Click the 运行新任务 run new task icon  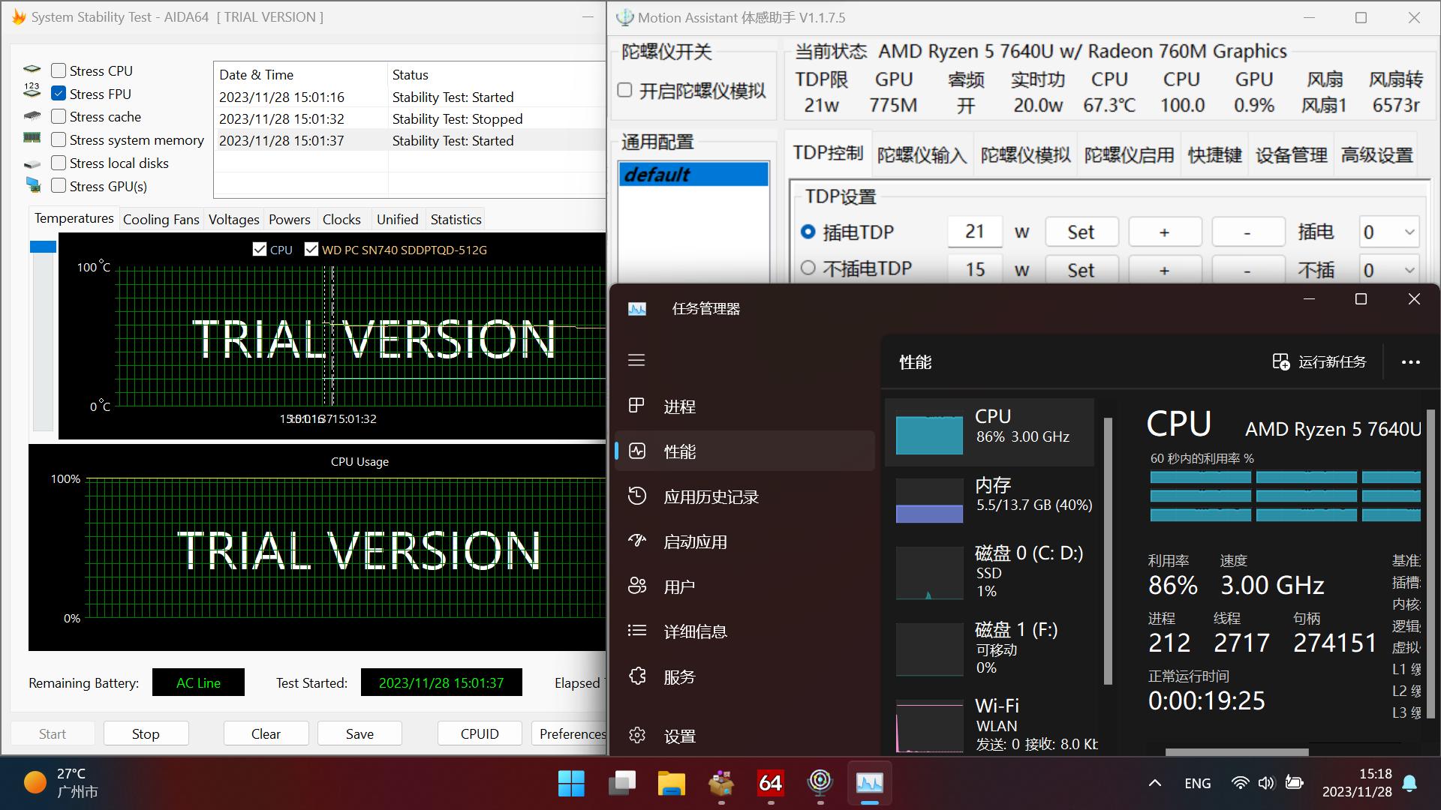[x=1281, y=362]
